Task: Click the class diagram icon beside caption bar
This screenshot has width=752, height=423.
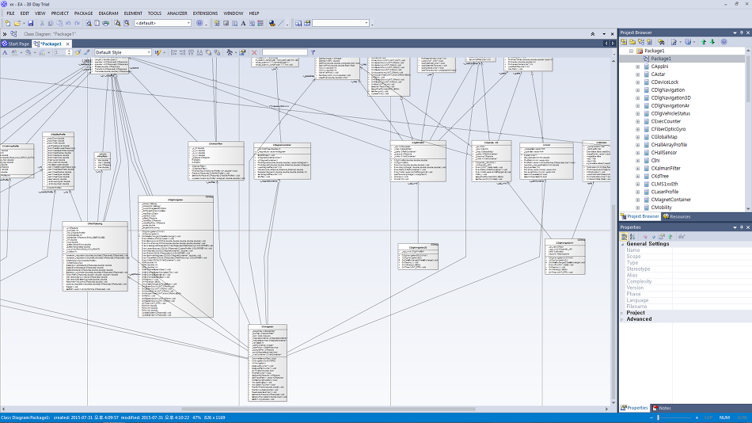Action: point(13,34)
